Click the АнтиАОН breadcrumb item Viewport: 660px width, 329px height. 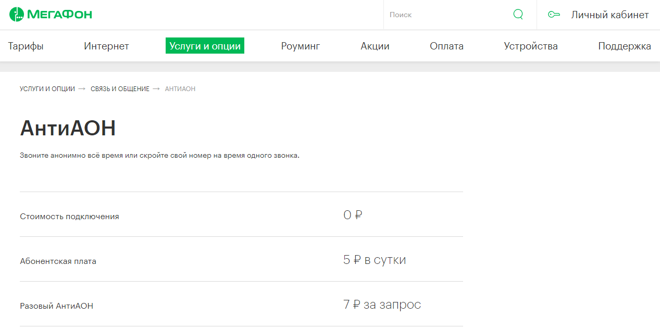tap(180, 89)
